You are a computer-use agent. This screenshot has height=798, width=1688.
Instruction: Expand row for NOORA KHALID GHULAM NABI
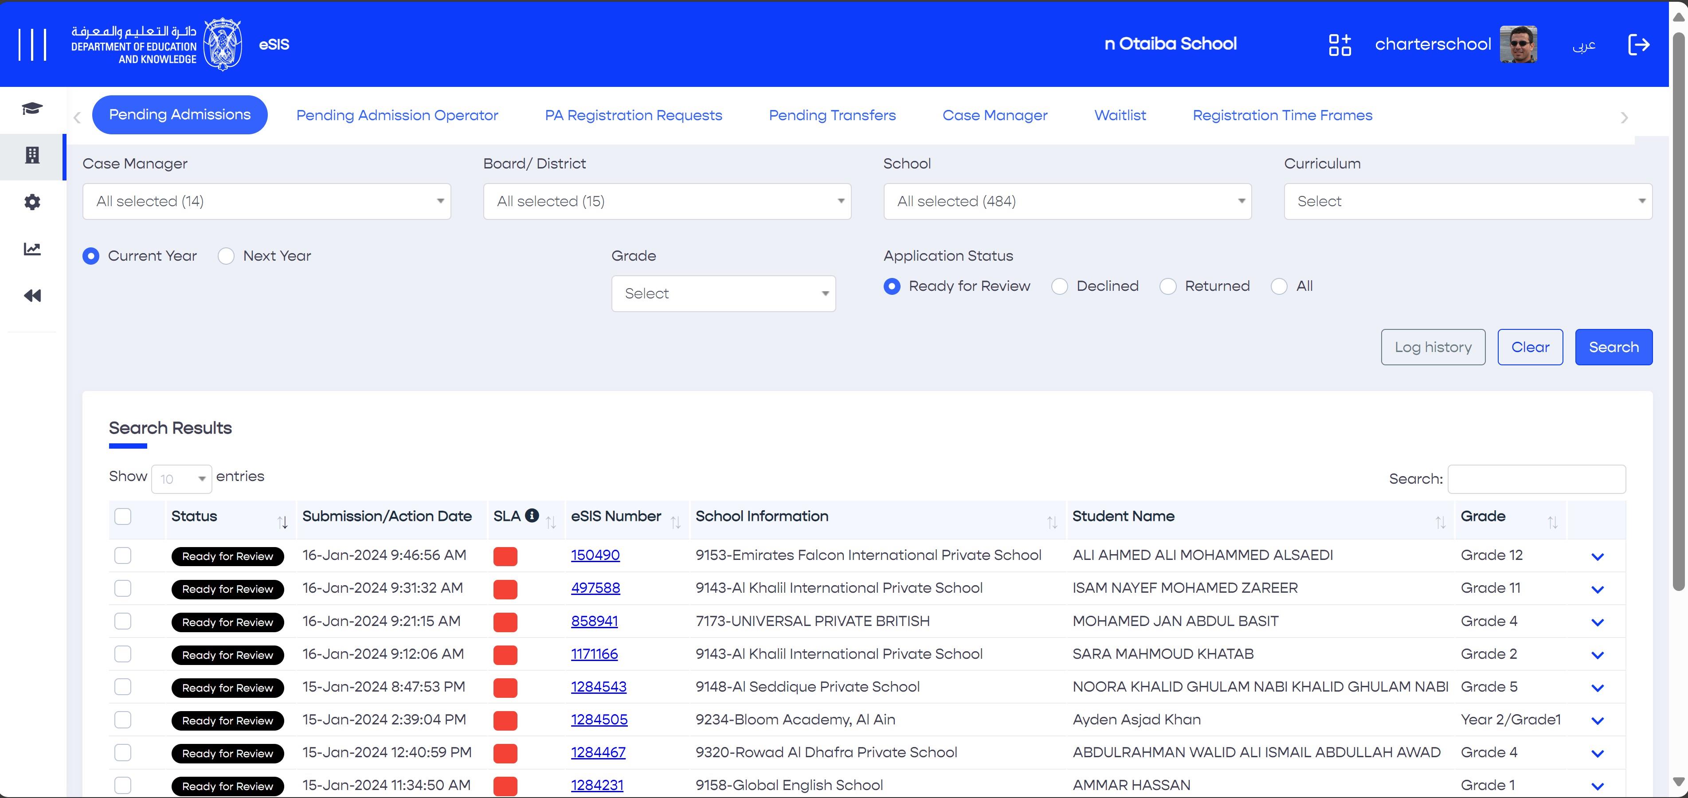1598,688
